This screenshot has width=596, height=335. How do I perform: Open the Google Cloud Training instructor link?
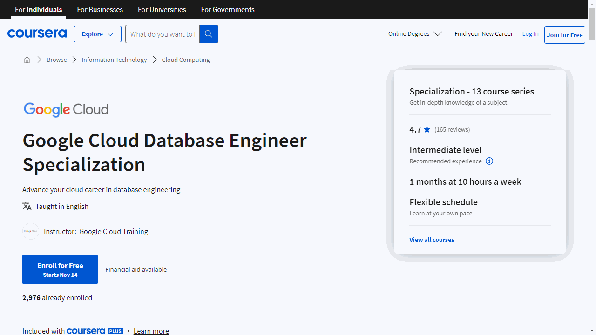tap(114, 231)
